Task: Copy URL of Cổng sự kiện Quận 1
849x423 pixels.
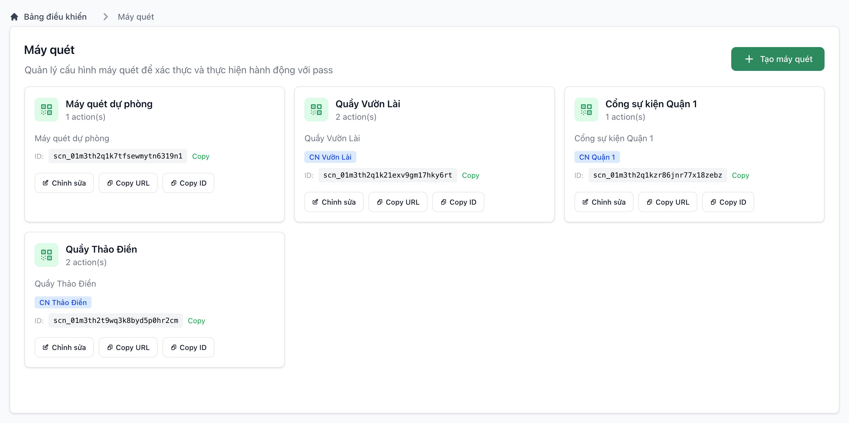Action: (668, 202)
